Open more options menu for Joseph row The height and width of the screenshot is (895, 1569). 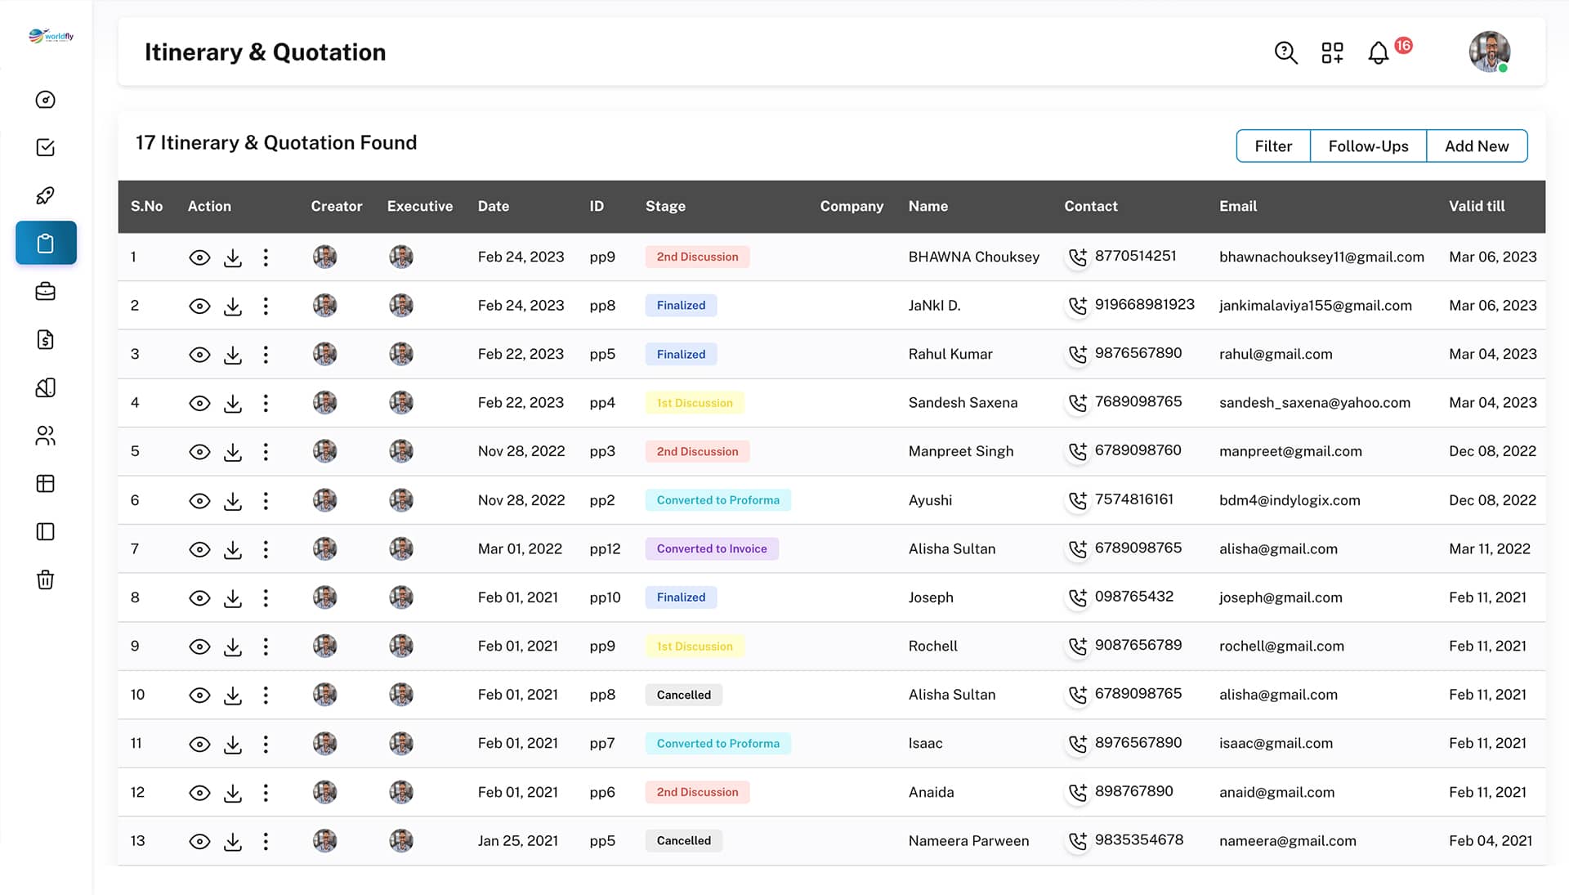click(266, 598)
